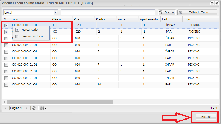Click the Buscar funnel icon

[161, 12]
